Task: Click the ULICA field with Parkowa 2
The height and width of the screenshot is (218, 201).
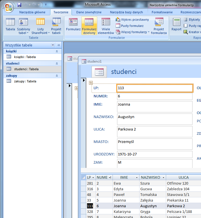Action: click(155, 132)
